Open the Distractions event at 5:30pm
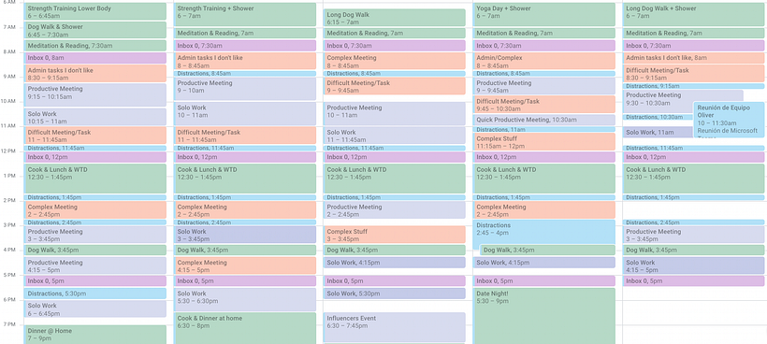Viewport: 767px width, 344px height. point(95,294)
